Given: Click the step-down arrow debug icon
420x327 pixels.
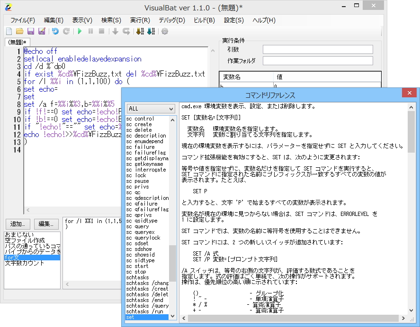Looking at the screenshot, I should (115, 31).
